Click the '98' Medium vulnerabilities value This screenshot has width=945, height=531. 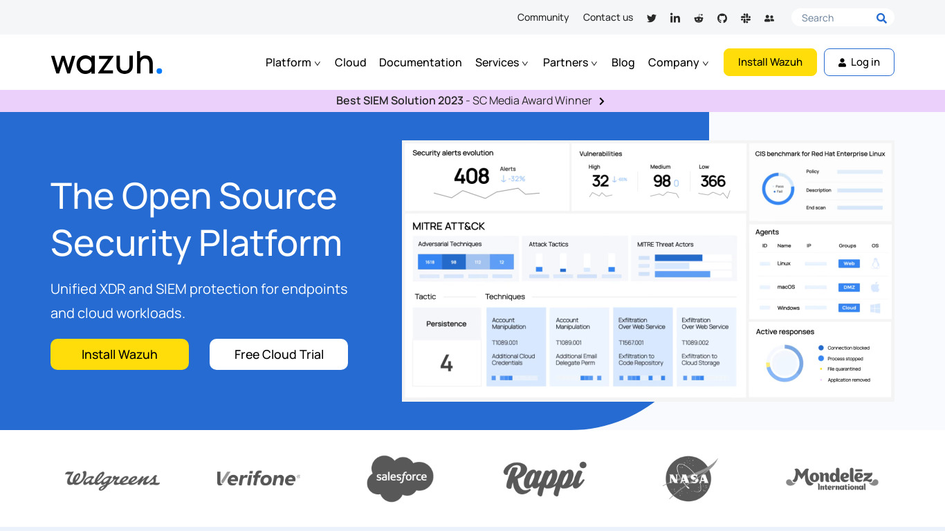pos(662,181)
